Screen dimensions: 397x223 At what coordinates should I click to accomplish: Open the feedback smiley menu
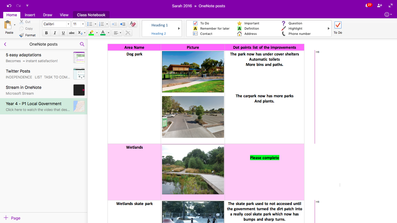click(388, 15)
